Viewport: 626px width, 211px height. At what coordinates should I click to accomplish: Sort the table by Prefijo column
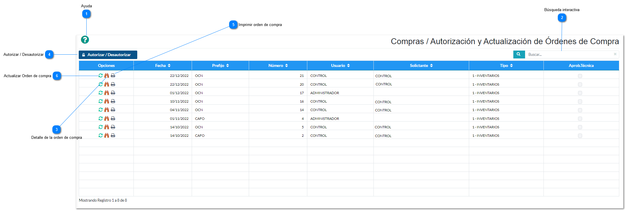tap(220, 65)
